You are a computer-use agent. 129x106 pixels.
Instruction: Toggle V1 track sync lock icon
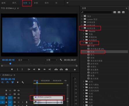click(x=14, y=98)
